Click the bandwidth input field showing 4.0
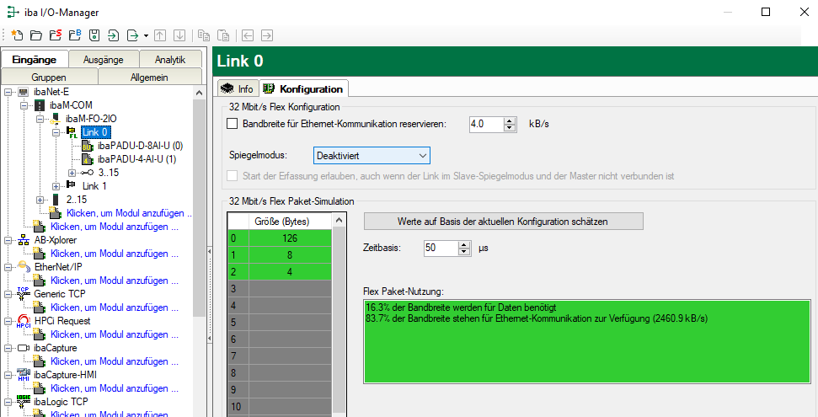 click(x=487, y=124)
